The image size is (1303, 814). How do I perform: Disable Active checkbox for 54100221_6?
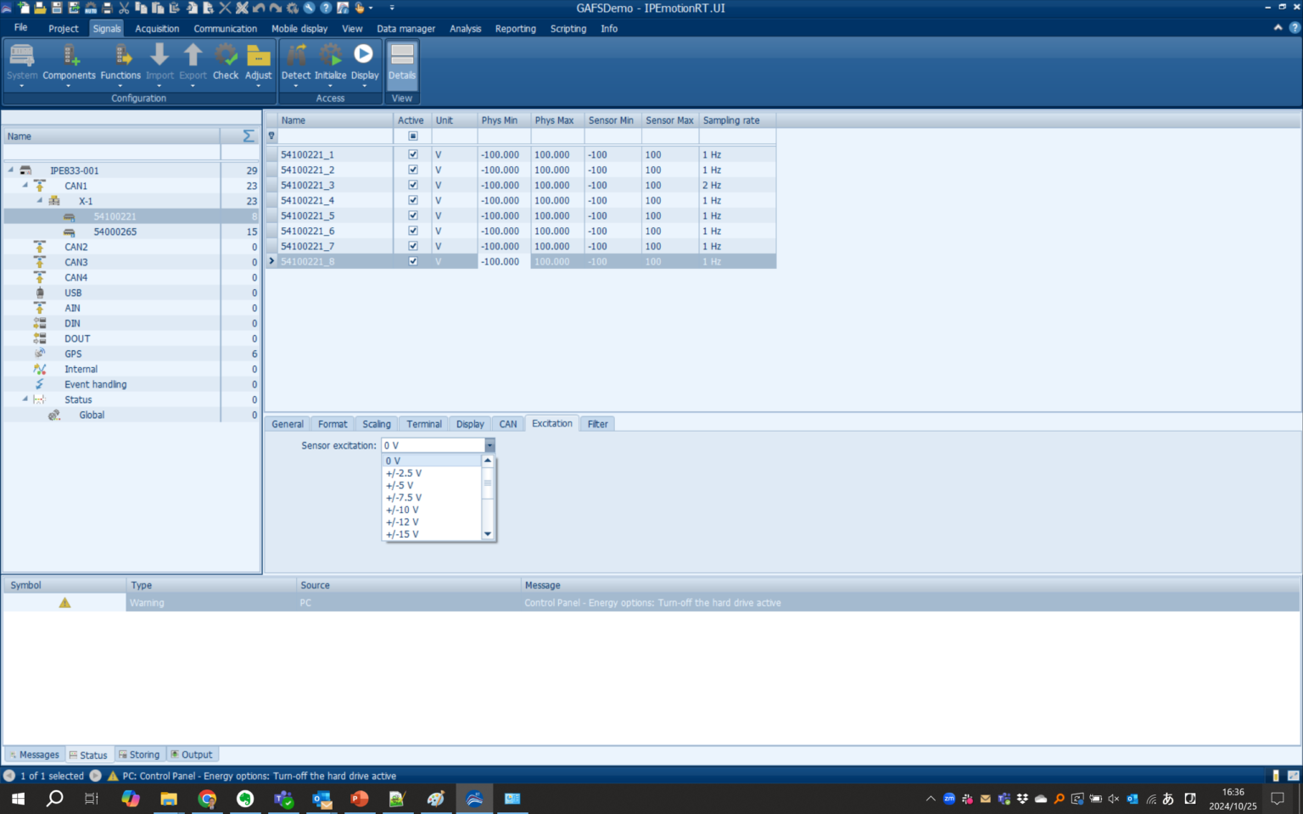pos(413,231)
